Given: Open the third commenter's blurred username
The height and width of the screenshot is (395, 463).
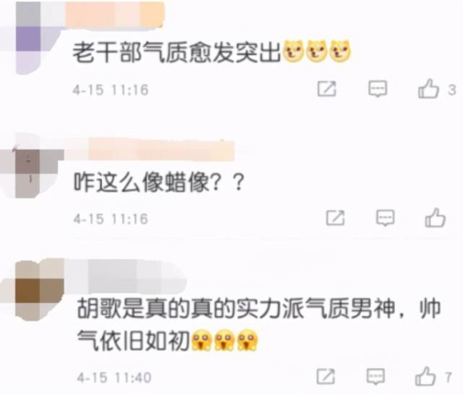Looking at the screenshot, I should point(124,278).
